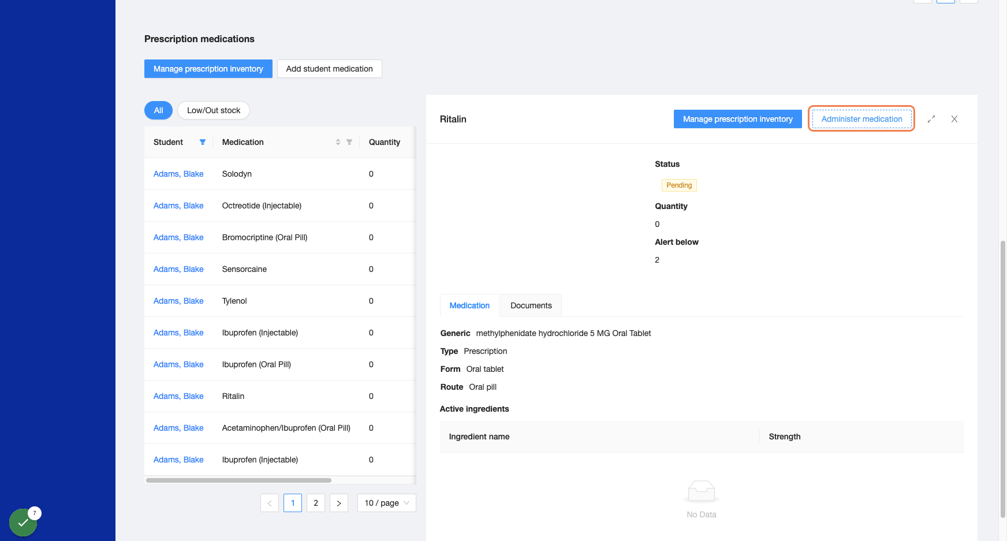Click the Pending status tag
The height and width of the screenshot is (541, 1007).
(x=679, y=185)
